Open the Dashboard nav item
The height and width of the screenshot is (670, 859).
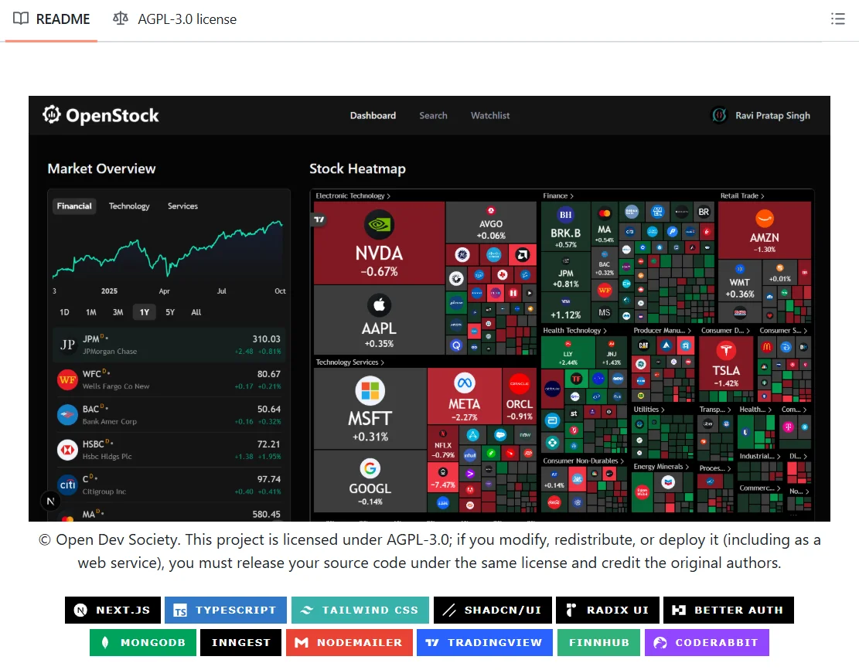373,115
